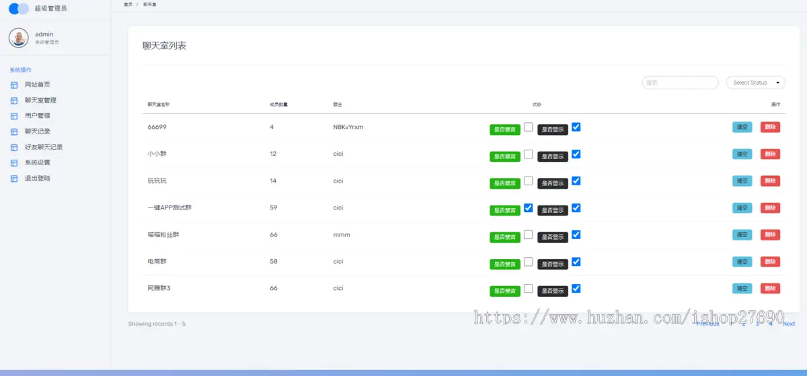Click room name 喵喵粉丝群
The image size is (807, 376).
coord(163,234)
